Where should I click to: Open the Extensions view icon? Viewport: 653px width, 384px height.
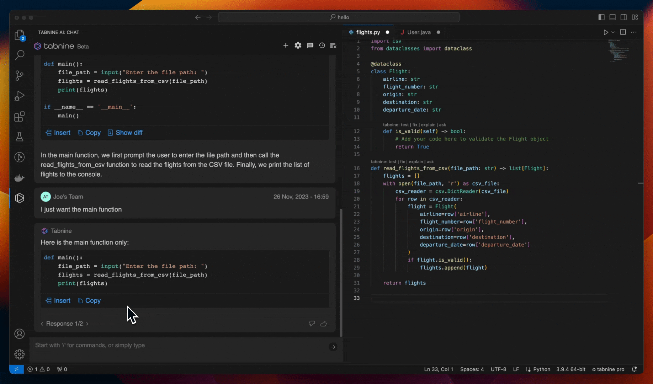coord(20,117)
